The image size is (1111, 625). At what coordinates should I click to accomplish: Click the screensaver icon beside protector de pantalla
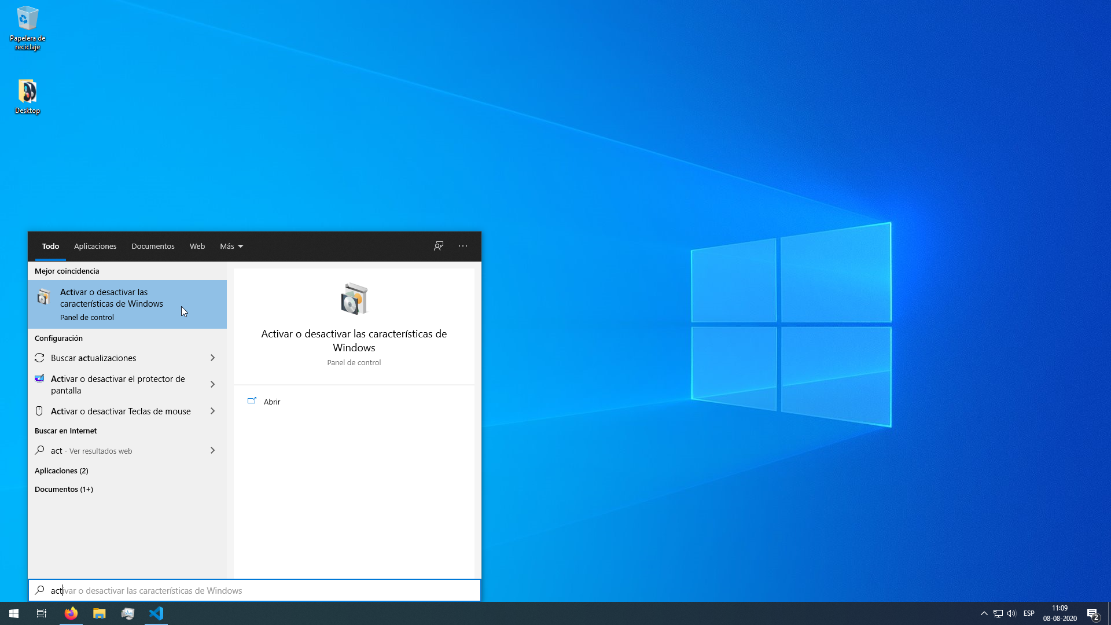point(39,378)
